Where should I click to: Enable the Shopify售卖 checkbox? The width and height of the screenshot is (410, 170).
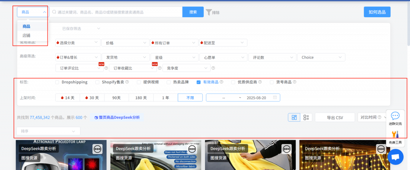[97, 82]
